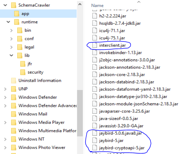The width and height of the screenshot is (188, 154).
Task: Select the jfr folder icon
Action: coord(23,64)
